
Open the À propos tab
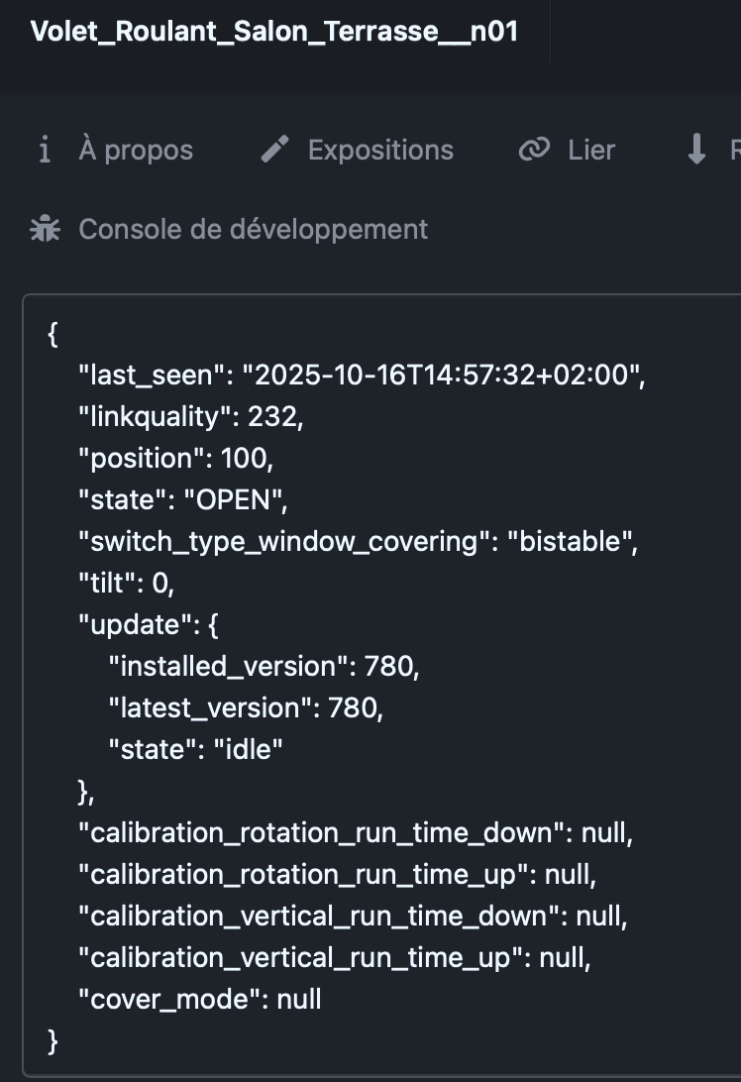tap(136, 151)
